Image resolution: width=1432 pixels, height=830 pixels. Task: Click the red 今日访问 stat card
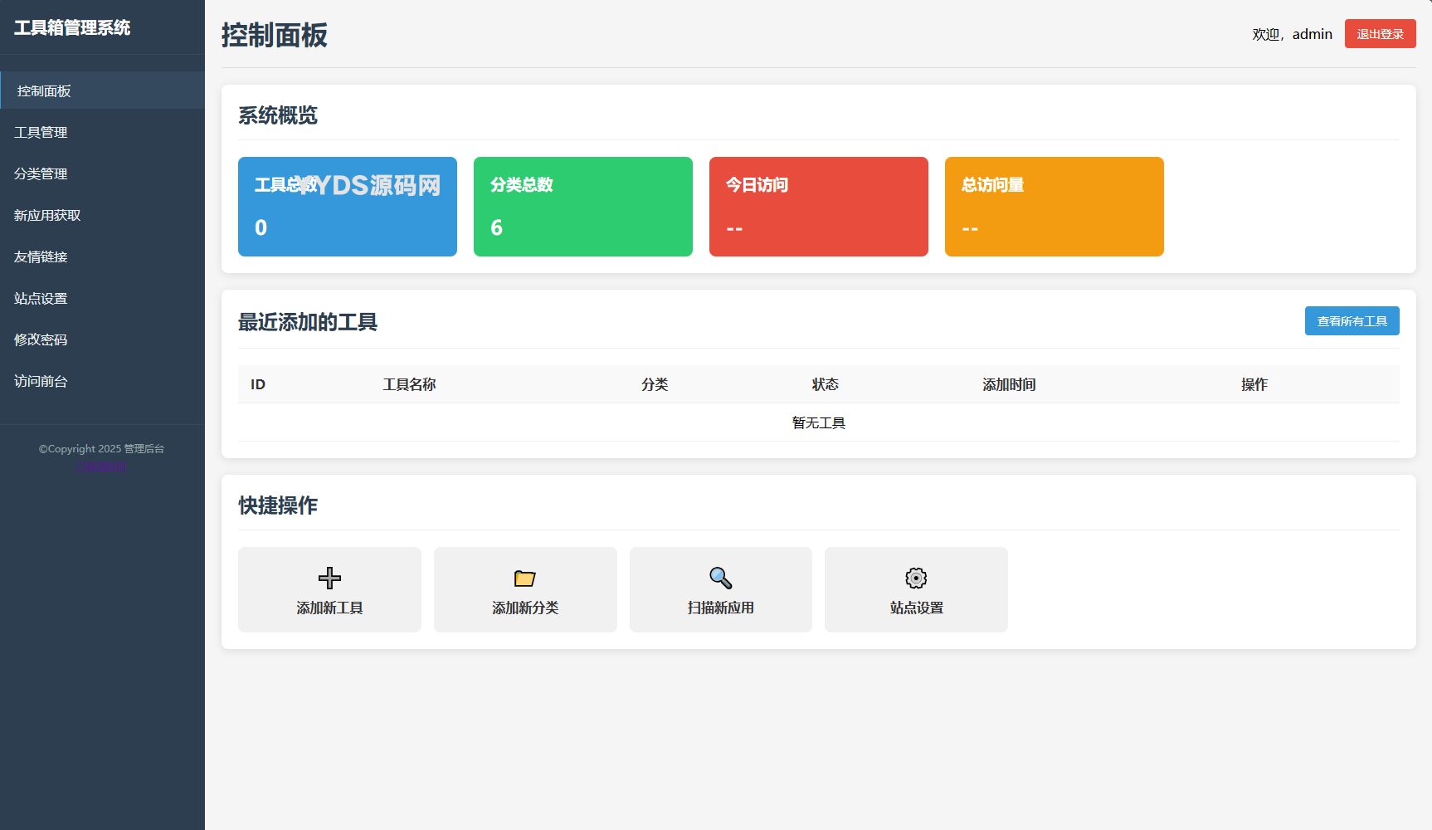click(818, 207)
